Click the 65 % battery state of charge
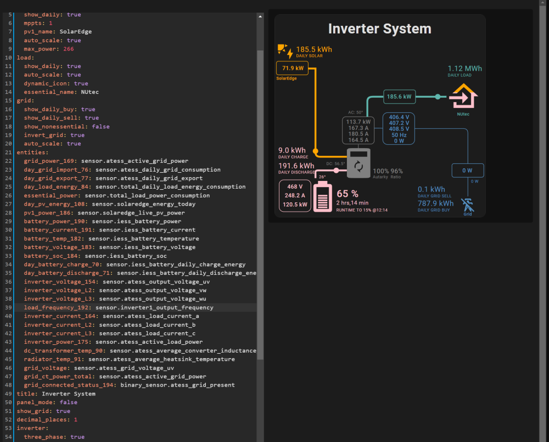The height and width of the screenshot is (442, 549). (x=348, y=194)
